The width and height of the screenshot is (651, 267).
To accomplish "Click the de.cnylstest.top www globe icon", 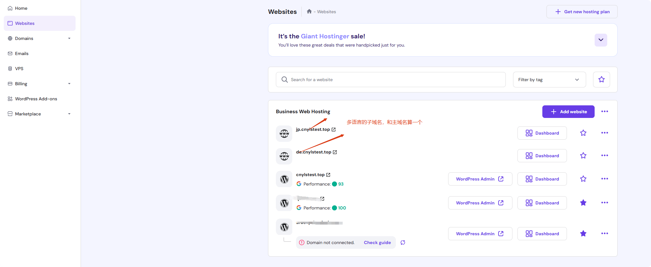I will pos(284,156).
